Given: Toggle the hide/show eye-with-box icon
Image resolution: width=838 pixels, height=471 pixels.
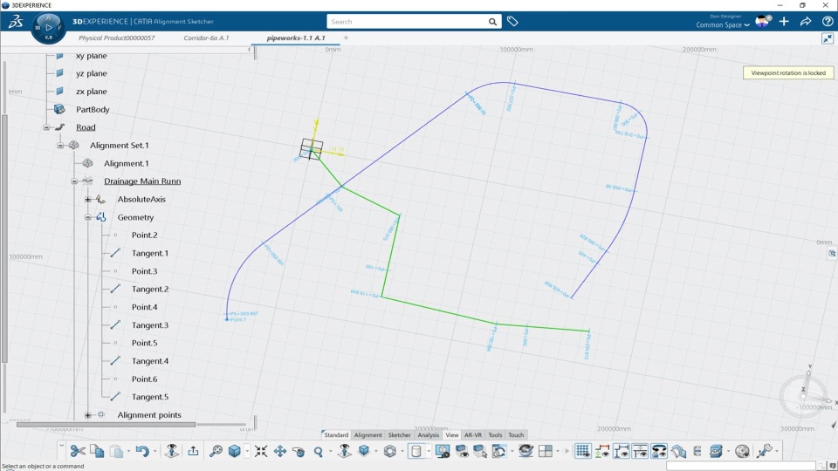Looking at the screenshot, I should point(461,451).
